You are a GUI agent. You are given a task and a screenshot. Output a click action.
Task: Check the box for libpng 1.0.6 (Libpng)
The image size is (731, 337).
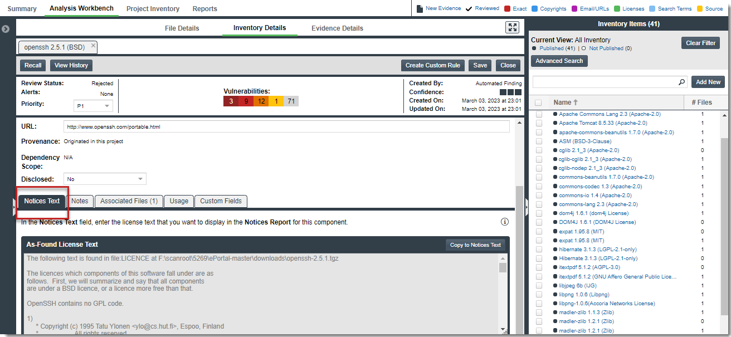[539, 294]
